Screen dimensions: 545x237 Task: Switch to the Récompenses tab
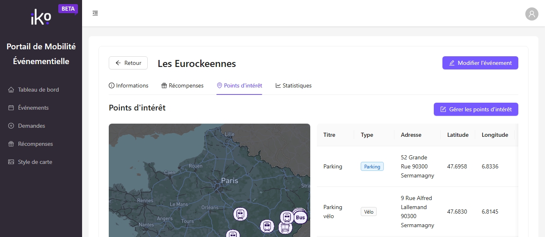pos(182,85)
